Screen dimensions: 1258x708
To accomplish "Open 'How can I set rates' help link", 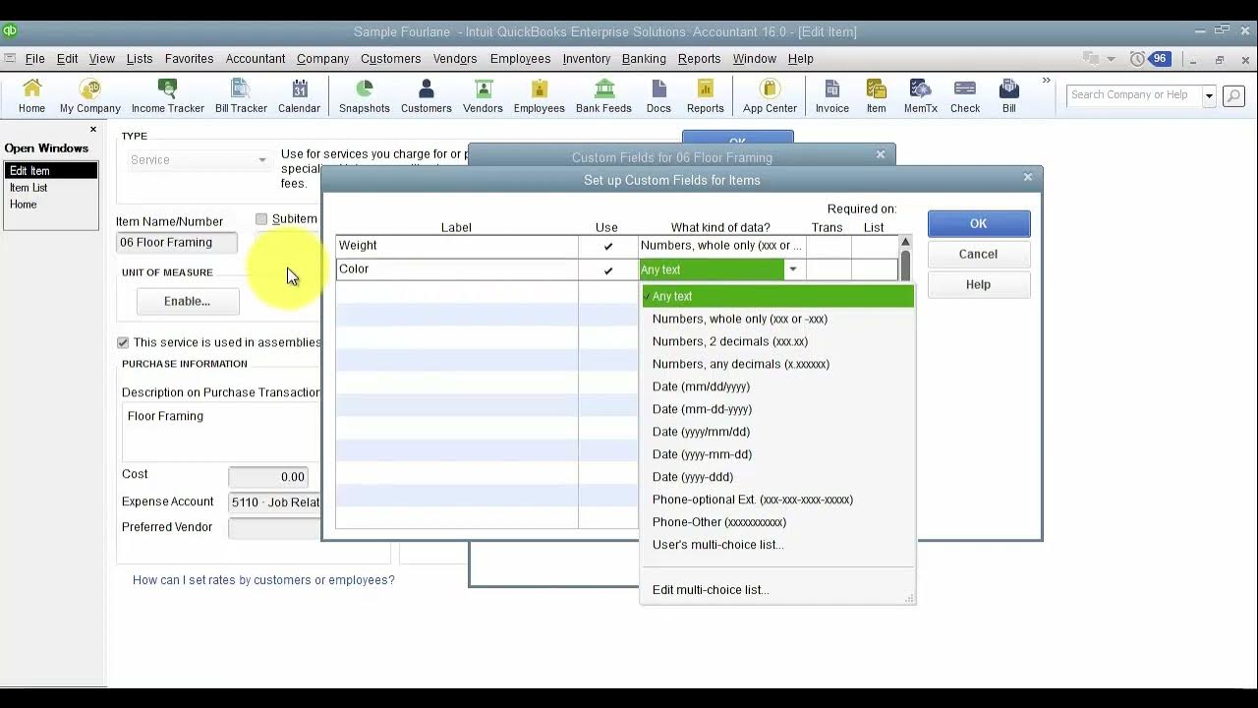I will (263, 580).
